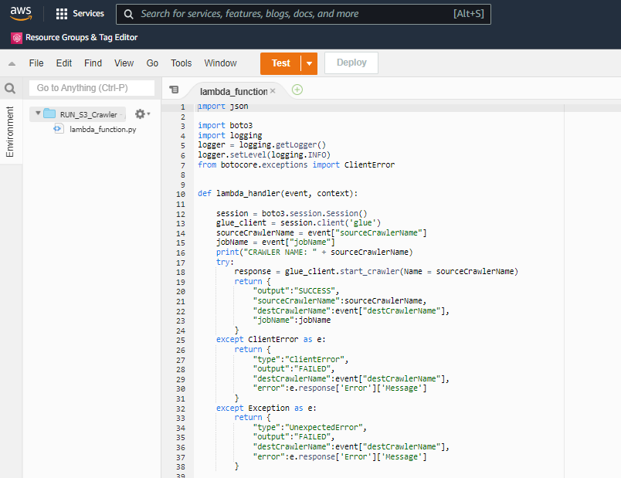Viewport: 621px width, 478px height.
Task: Click the Deploy button
Action: point(351,63)
